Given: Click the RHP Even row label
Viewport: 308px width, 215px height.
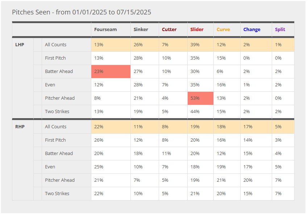Looking at the screenshot, I should pos(50,167).
